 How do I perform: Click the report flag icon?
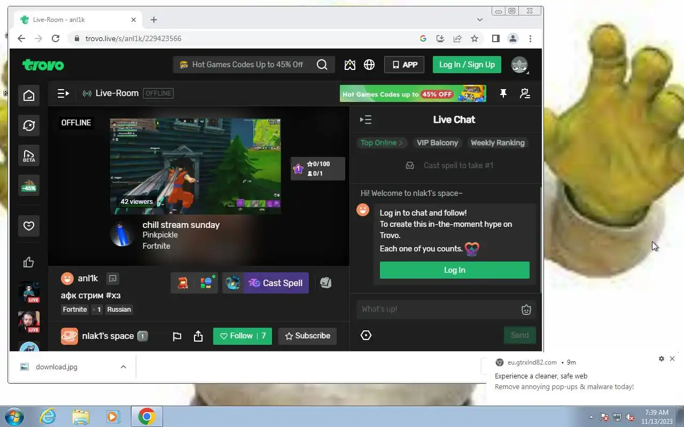click(177, 336)
